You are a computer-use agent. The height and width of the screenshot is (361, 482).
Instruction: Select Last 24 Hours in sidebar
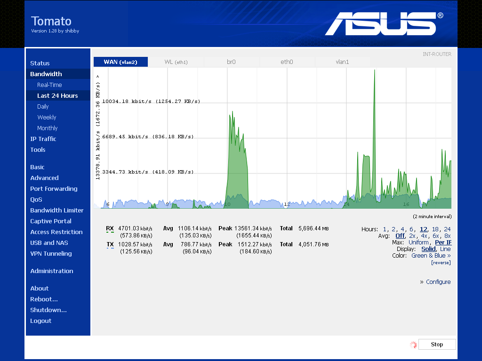[x=57, y=95]
